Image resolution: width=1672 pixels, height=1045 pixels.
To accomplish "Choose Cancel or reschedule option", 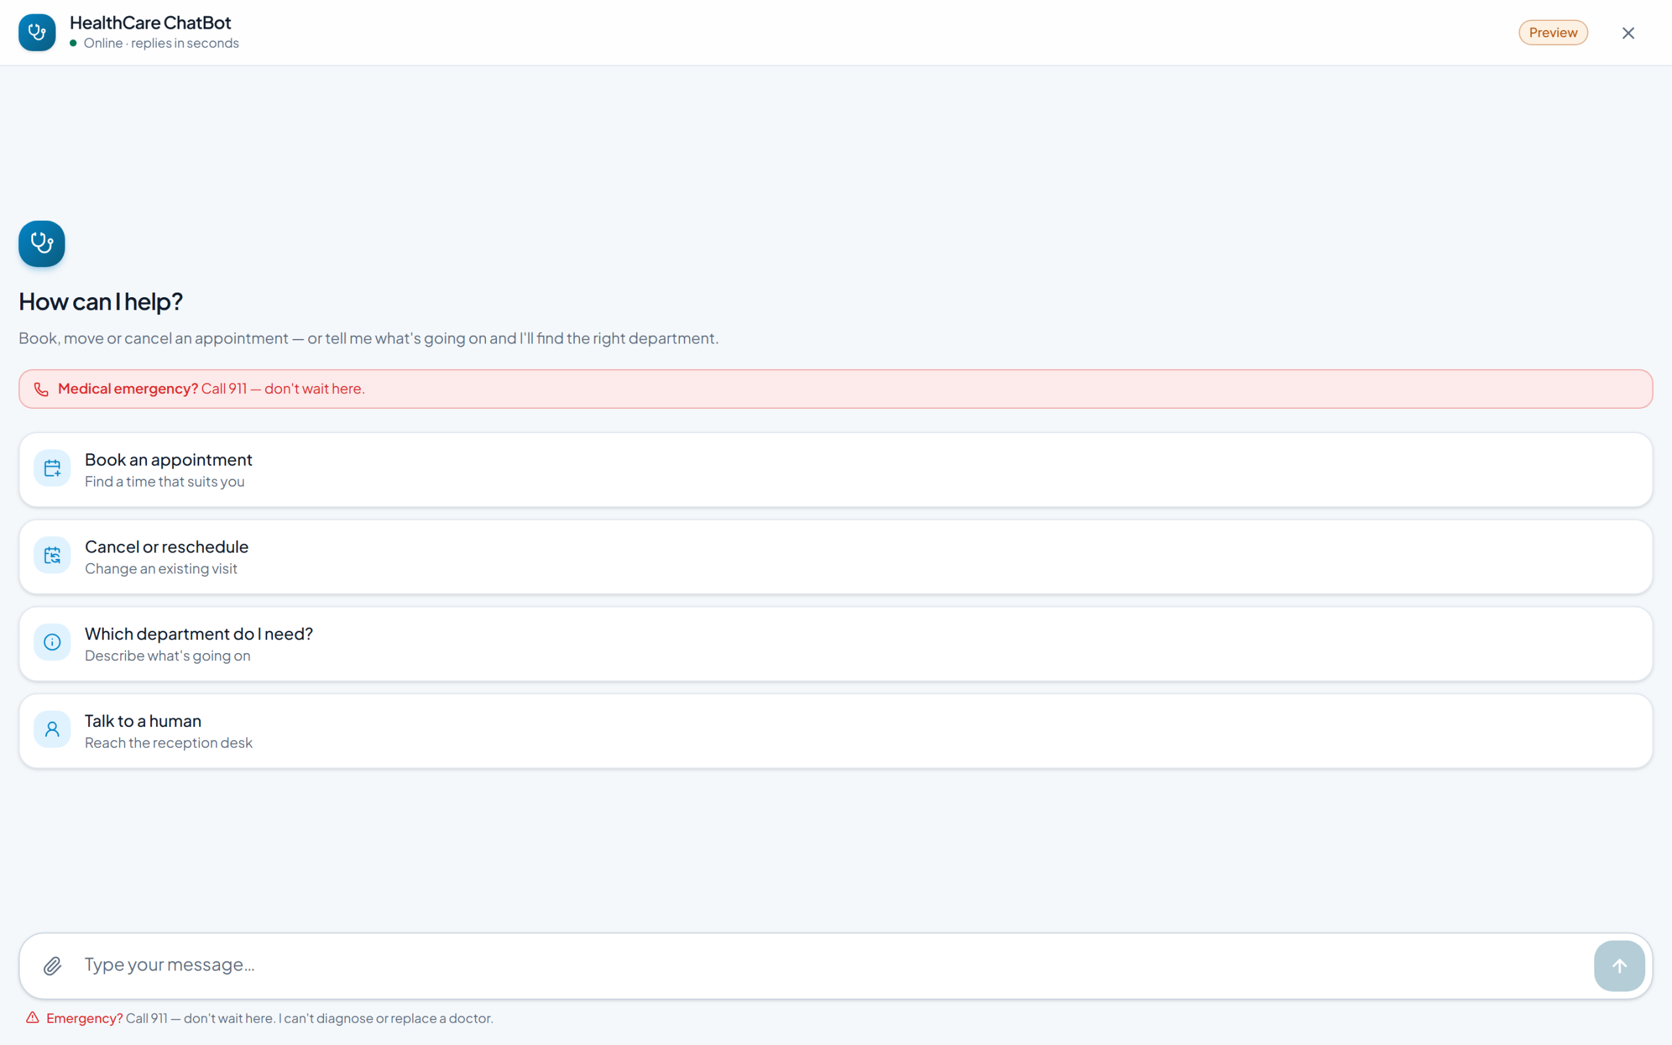I will [x=835, y=557].
